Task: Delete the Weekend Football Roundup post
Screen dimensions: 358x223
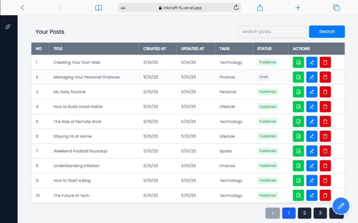Action: [325, 151]
